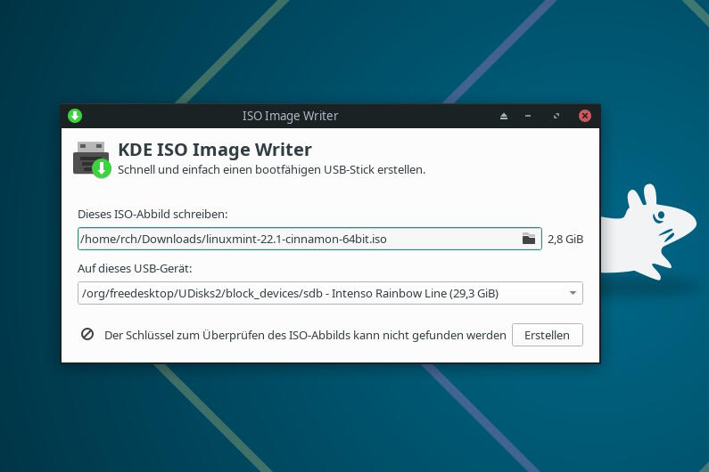Click the Erstellen button
This screenshot has height=472, width=709.
547,335
